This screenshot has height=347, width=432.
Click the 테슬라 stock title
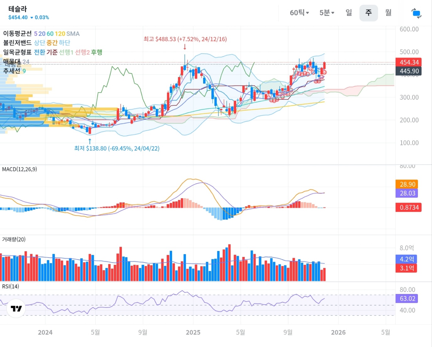18,9
